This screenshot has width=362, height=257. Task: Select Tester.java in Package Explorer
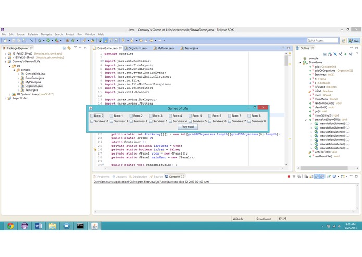[32, 90]
